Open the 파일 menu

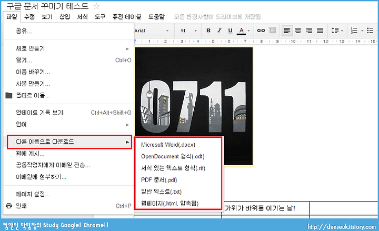(x=12, y=17)
